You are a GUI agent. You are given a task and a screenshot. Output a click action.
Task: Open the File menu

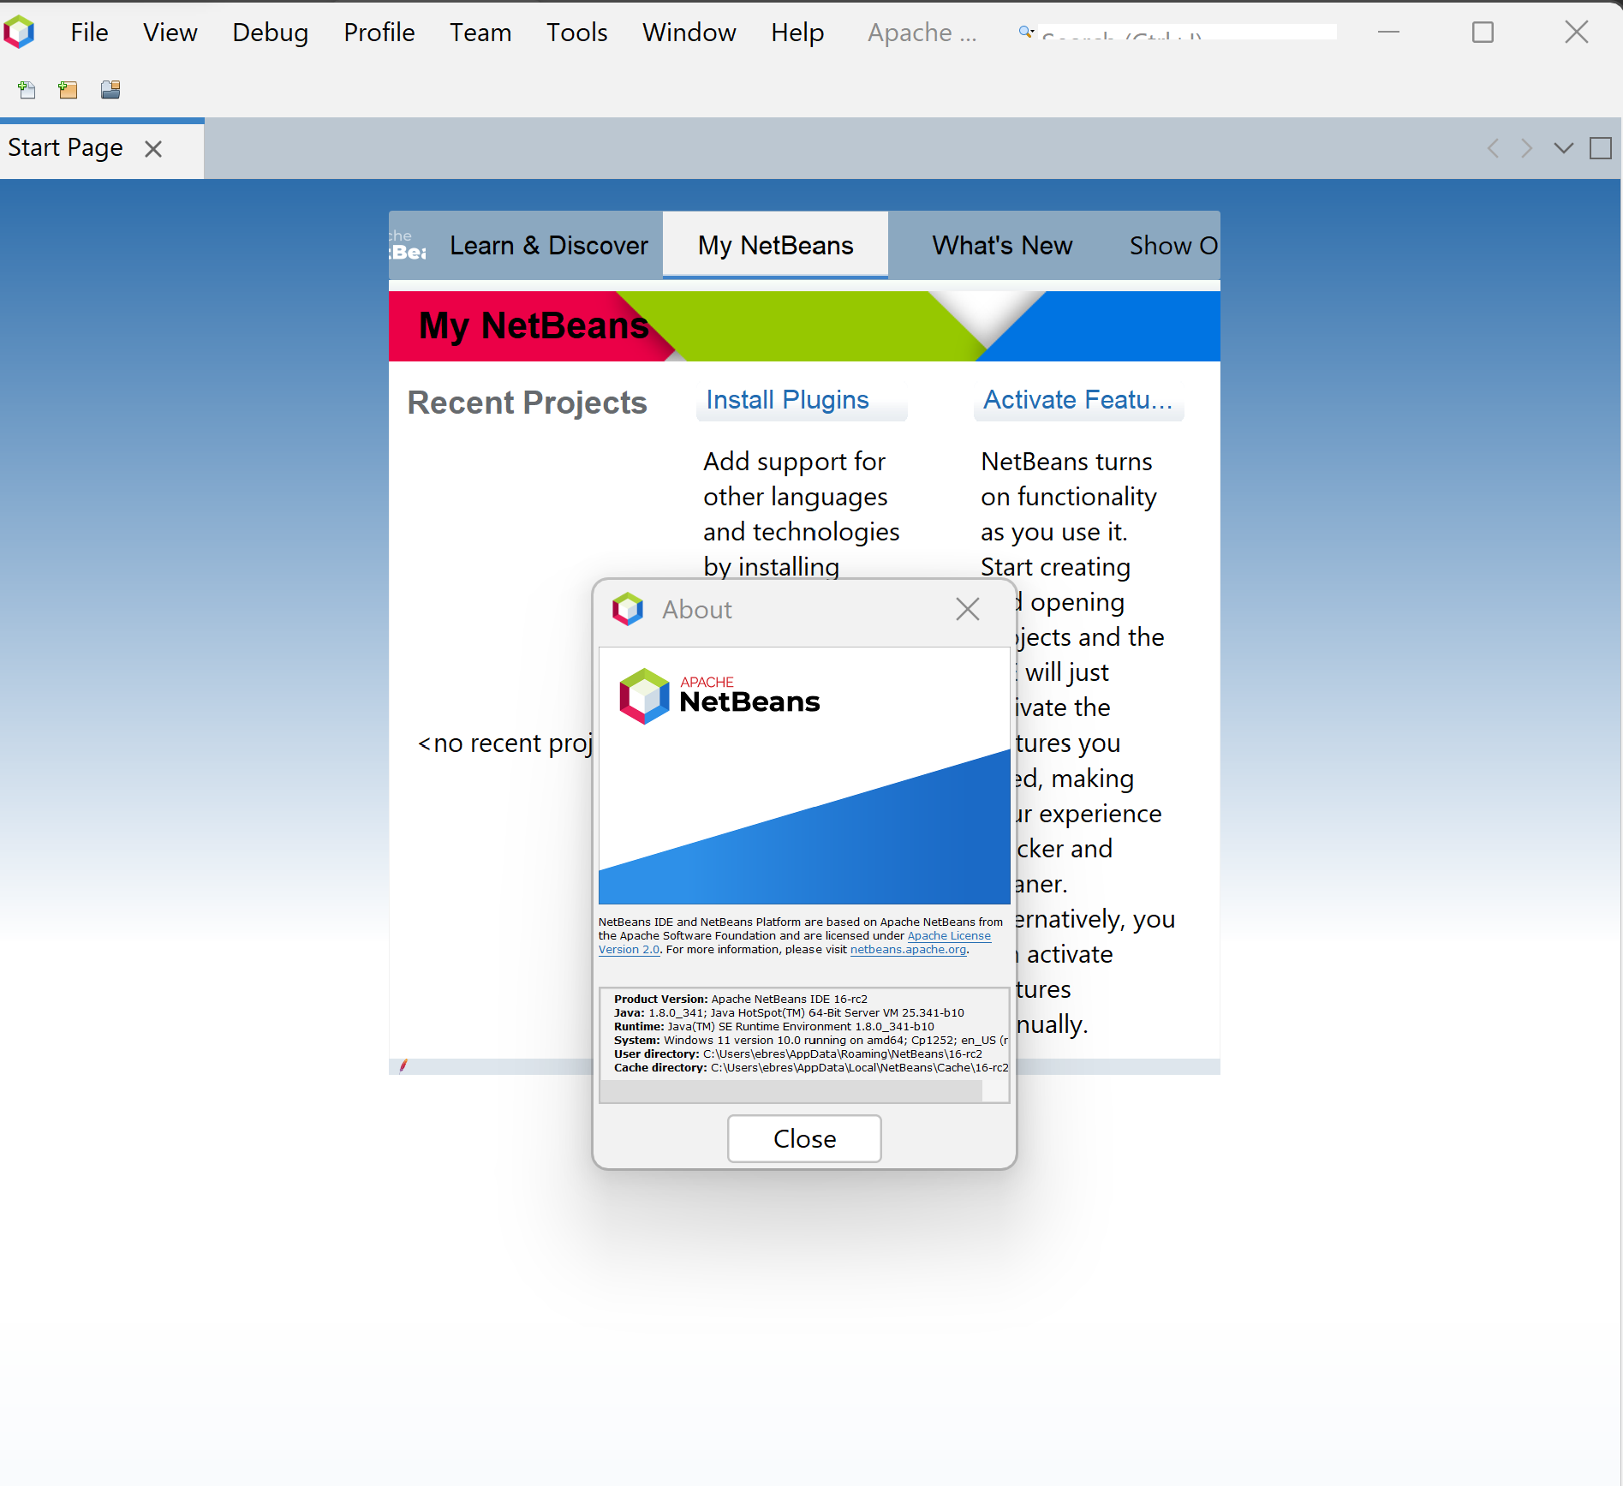click(x=89, y=33)
